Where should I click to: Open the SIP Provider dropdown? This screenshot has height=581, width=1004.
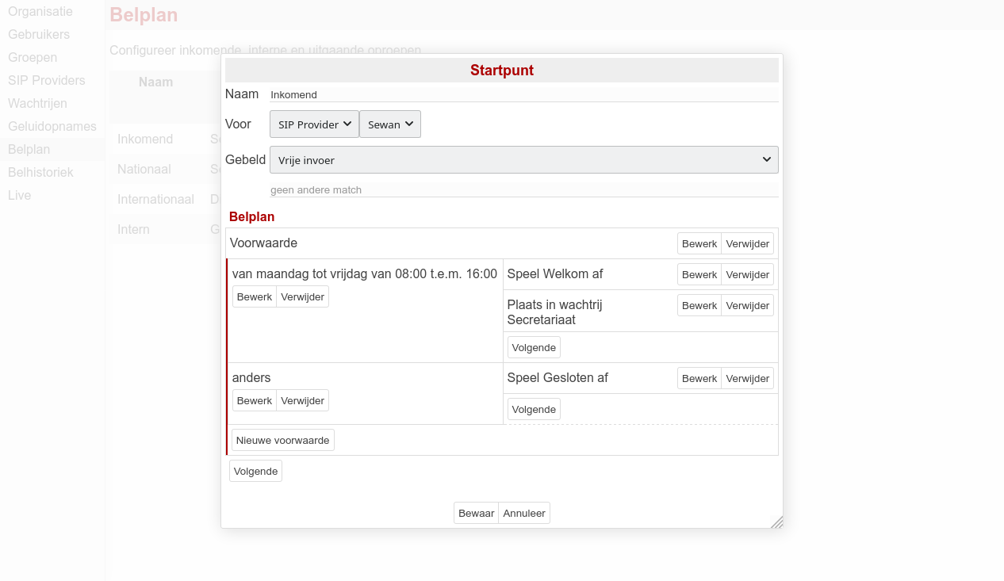(x=314, y=124)
